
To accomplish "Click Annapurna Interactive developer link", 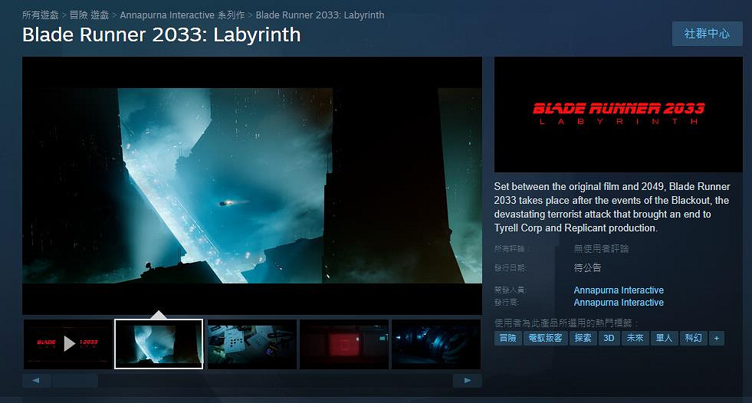I will pos(619,290).
